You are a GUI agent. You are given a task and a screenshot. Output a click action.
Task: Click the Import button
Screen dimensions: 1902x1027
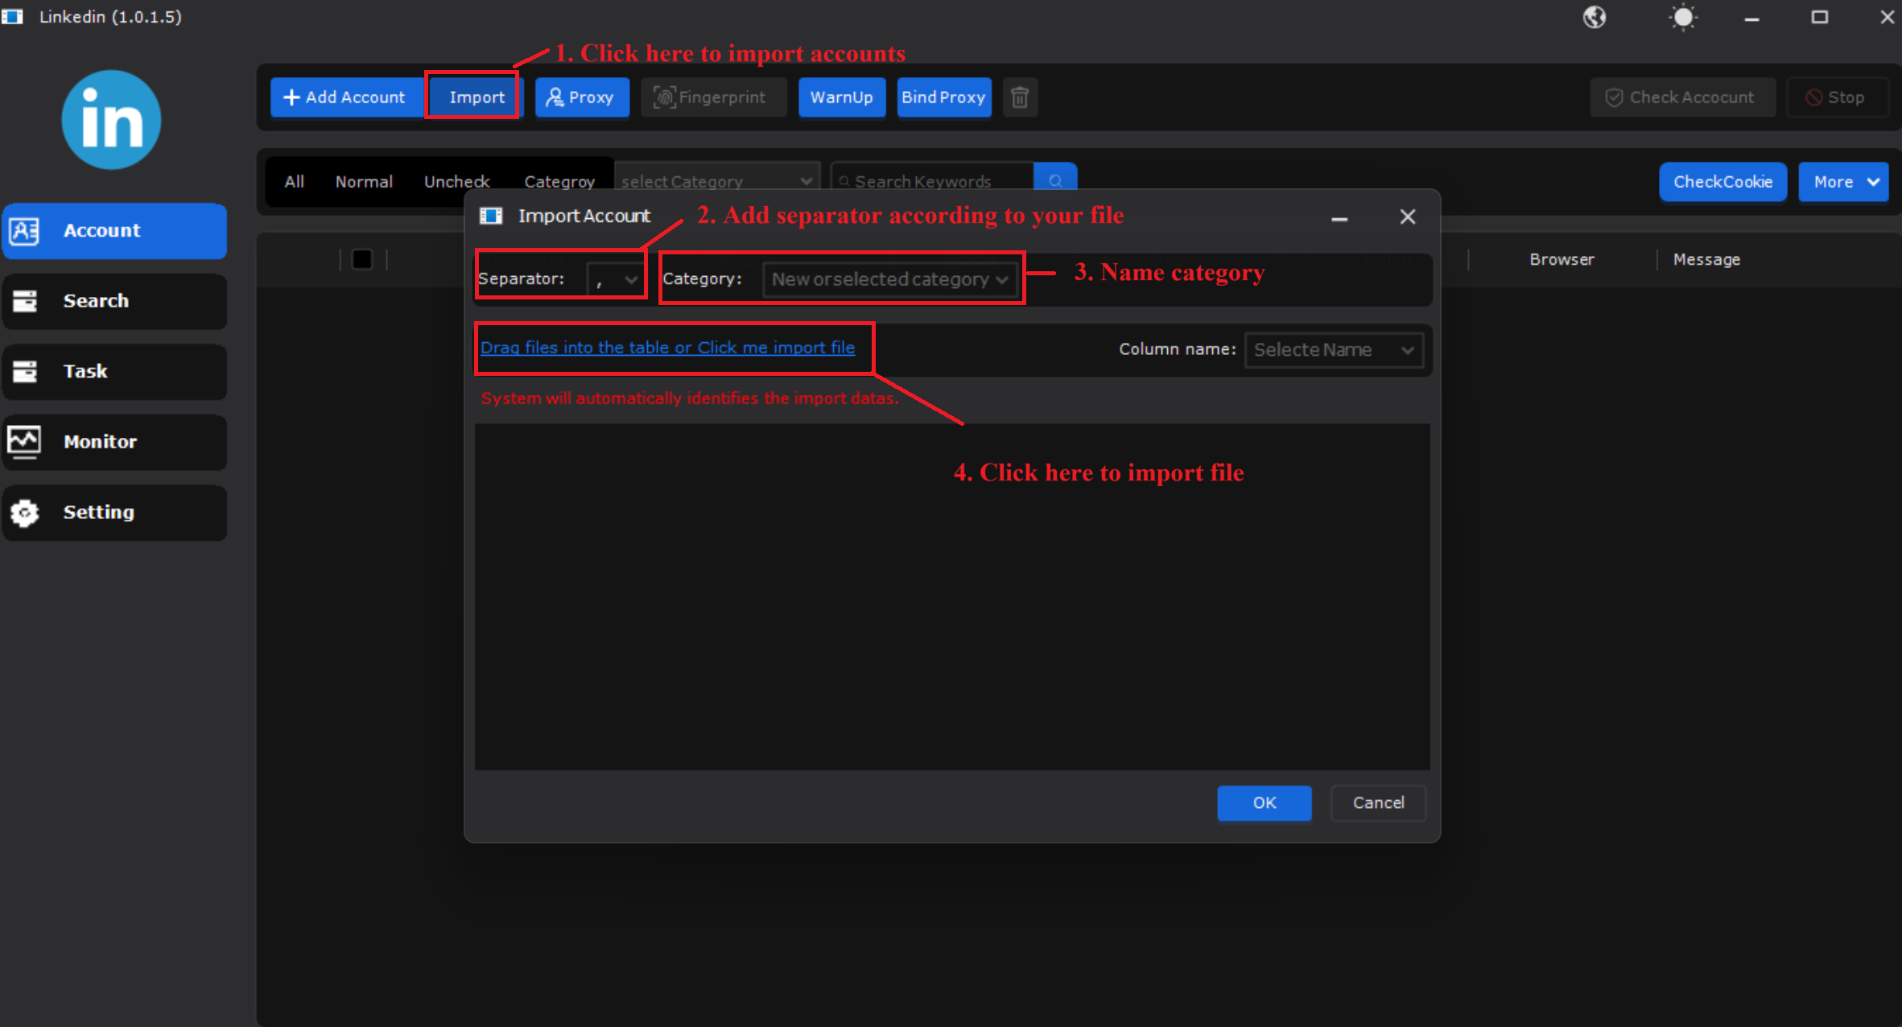[477, 97]
